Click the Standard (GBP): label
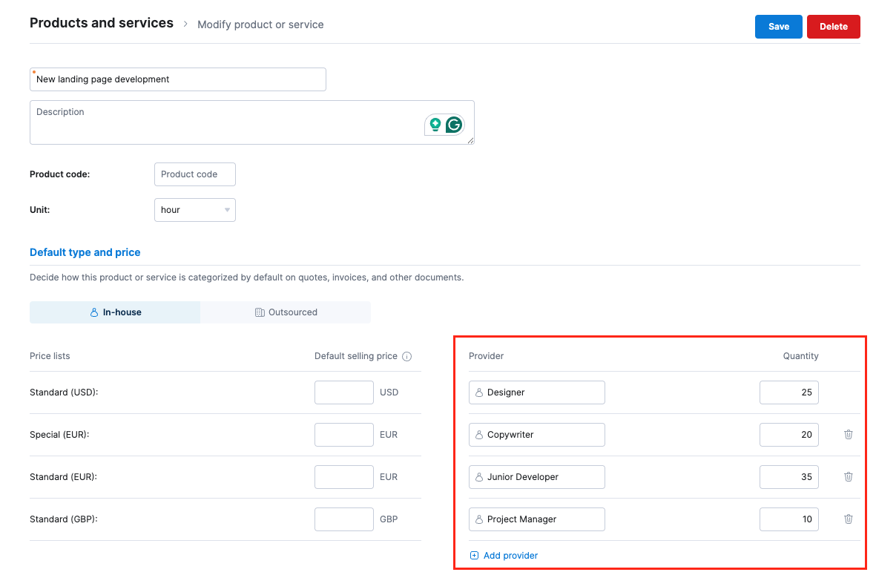The image size is (876, 575). click(63, 519)
